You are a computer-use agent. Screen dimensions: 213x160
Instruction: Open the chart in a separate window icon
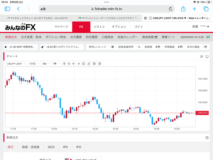coord(207,56)
